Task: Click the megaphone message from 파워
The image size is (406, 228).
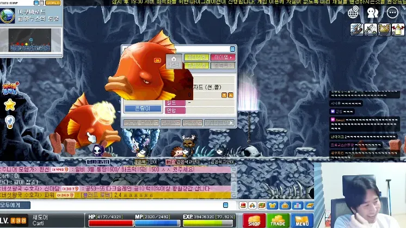Action: coord(115,195)
